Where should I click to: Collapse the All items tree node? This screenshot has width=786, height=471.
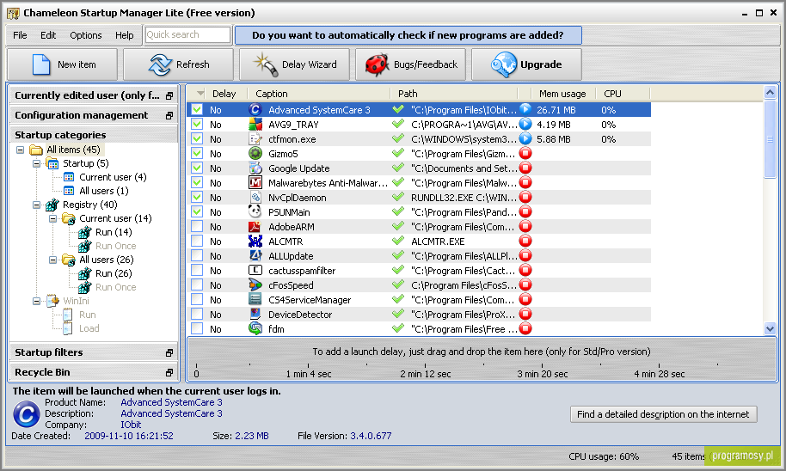[x=20, y=150]
